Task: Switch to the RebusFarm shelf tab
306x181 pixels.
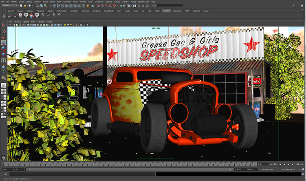Action: [177, 11]
